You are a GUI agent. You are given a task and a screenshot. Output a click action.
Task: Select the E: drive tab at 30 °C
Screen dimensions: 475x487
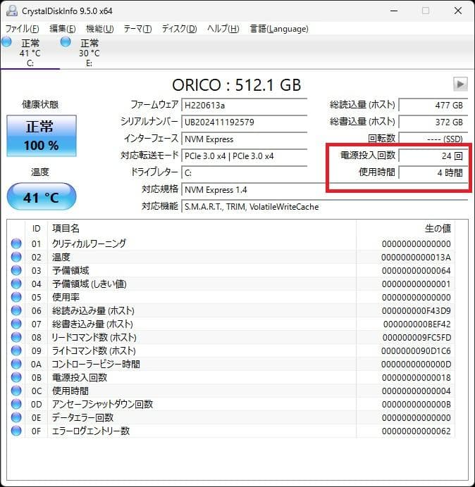click(90, 53)
